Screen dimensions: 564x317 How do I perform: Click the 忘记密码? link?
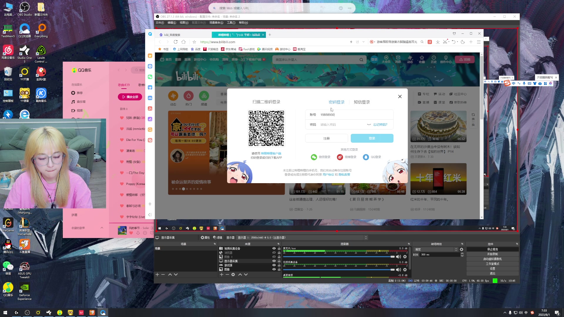click(x=380, y=125)
